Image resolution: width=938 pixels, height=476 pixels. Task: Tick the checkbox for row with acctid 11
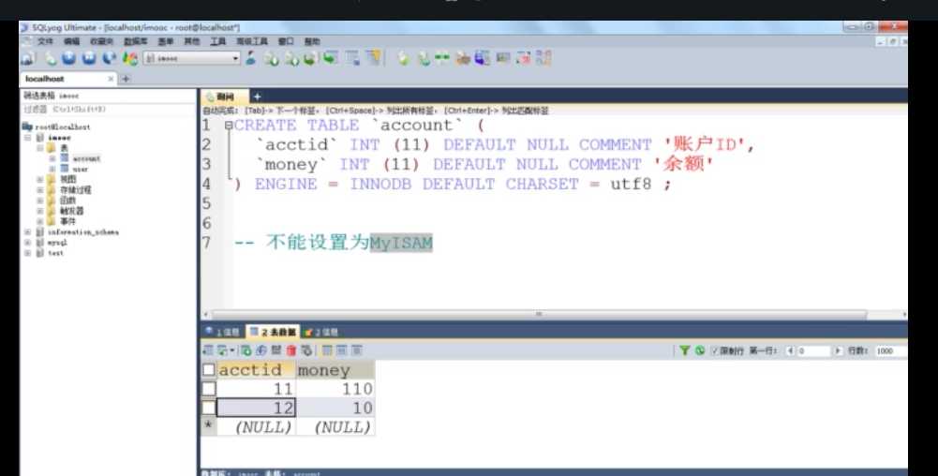pyautogui.click(x=208, y=389)
